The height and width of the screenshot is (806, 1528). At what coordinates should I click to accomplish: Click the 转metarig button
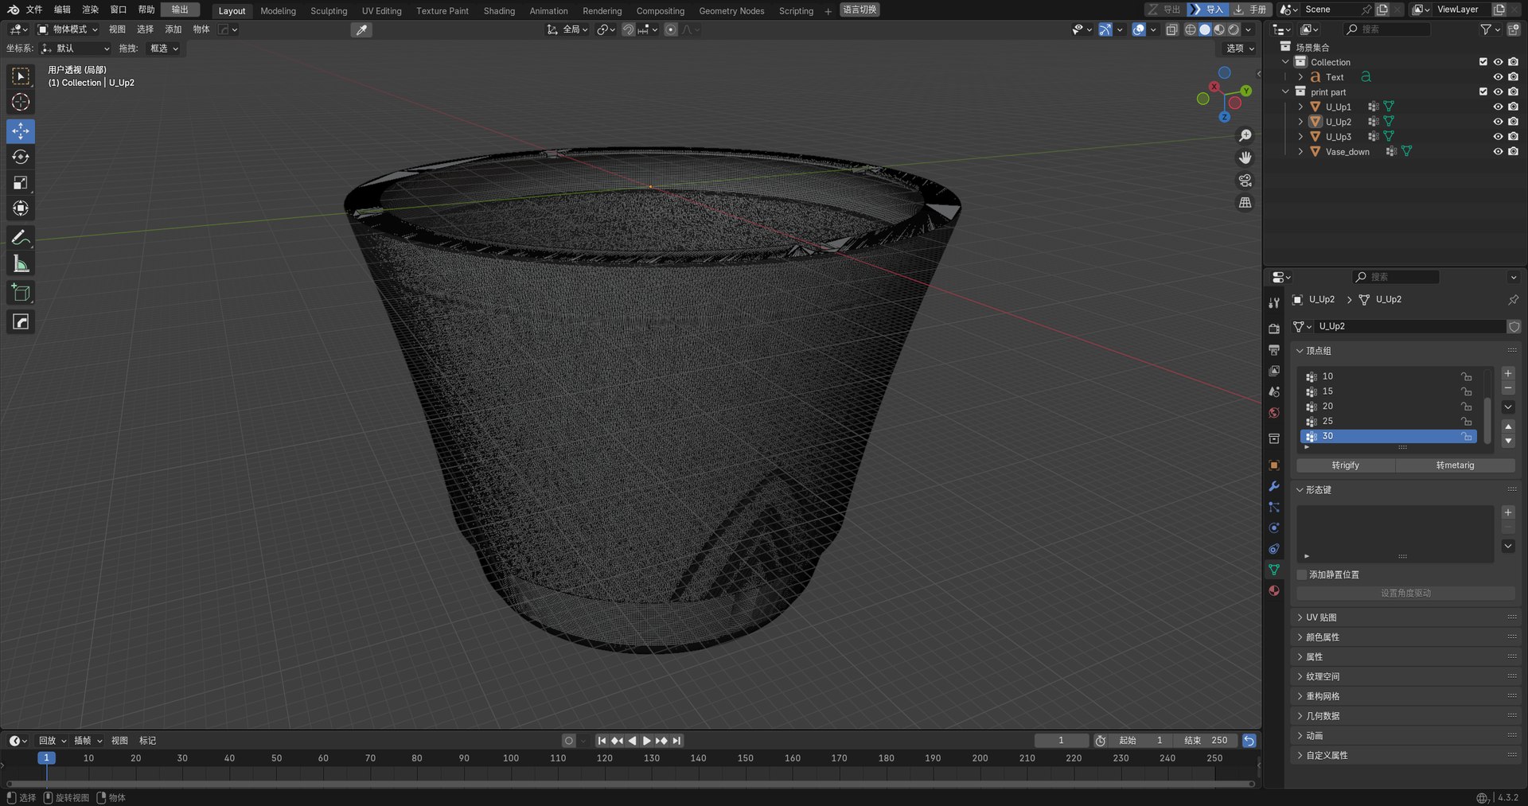tap(1456, 465)
